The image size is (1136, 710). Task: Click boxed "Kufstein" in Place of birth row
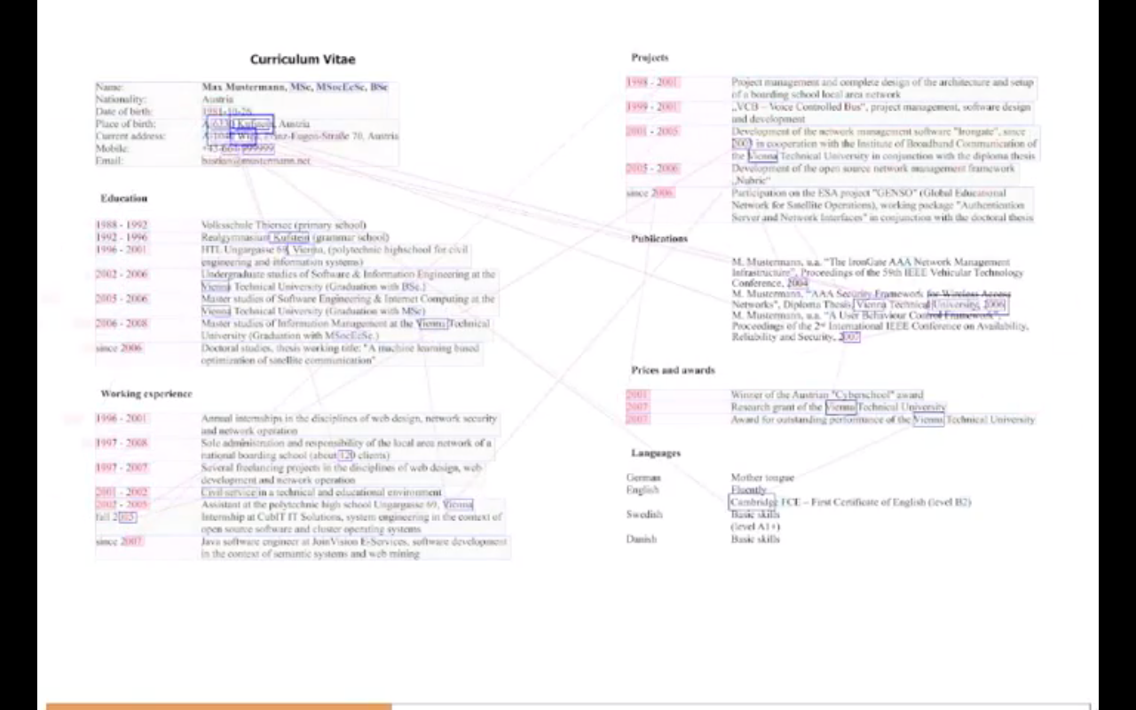pos(253,123)
